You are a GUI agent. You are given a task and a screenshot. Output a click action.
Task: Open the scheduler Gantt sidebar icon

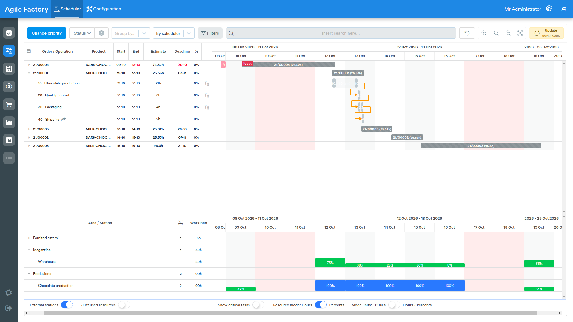tap(9, 51)
